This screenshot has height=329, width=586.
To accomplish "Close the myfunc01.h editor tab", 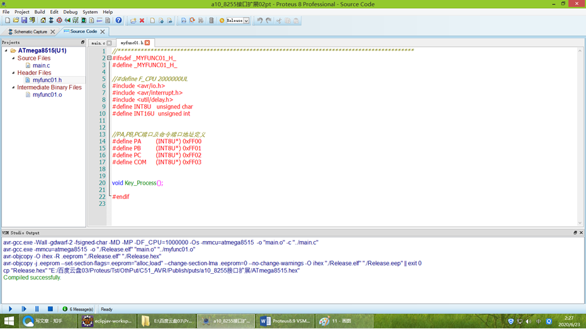I will pos(147,43).
